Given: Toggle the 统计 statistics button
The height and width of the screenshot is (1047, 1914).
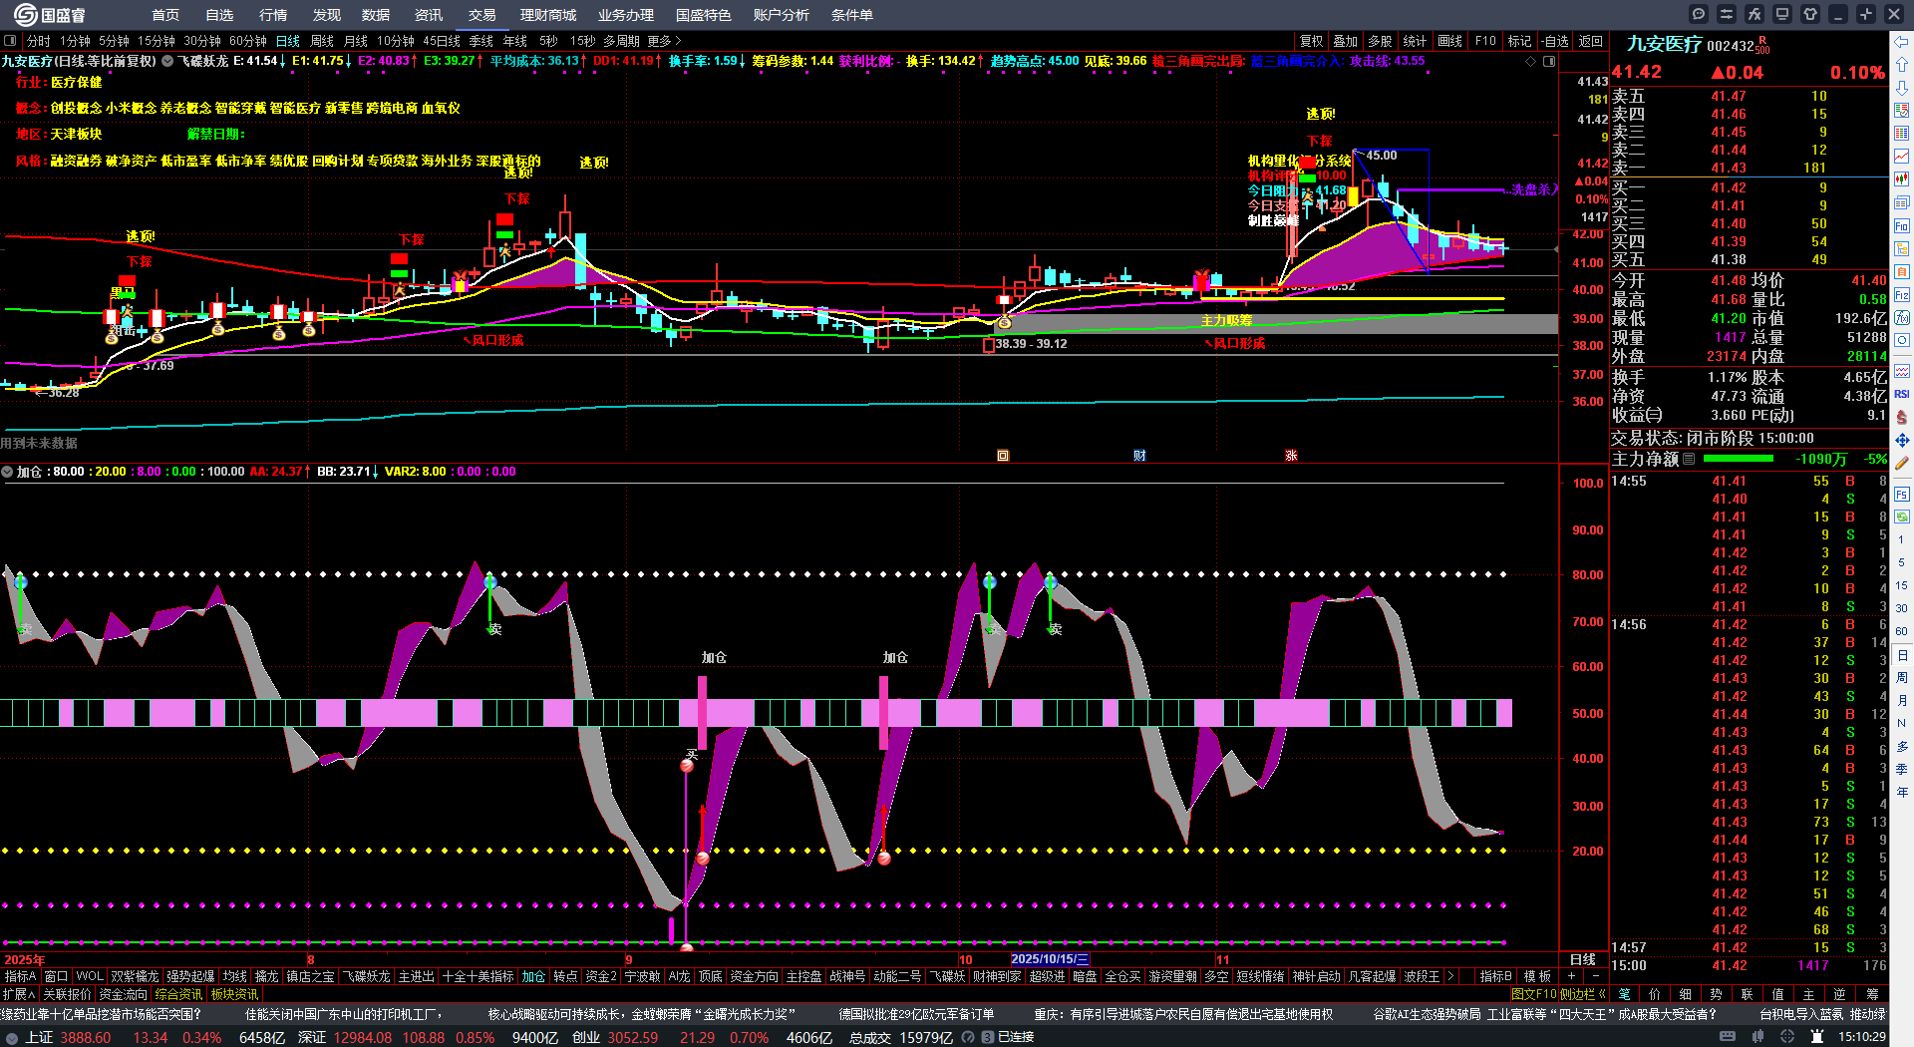Looking at the screenshot, I should pyautogui.click(x=1415, y=41).
